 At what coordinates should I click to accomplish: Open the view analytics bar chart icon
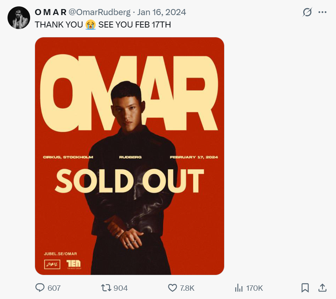click(x=239, y=288)
